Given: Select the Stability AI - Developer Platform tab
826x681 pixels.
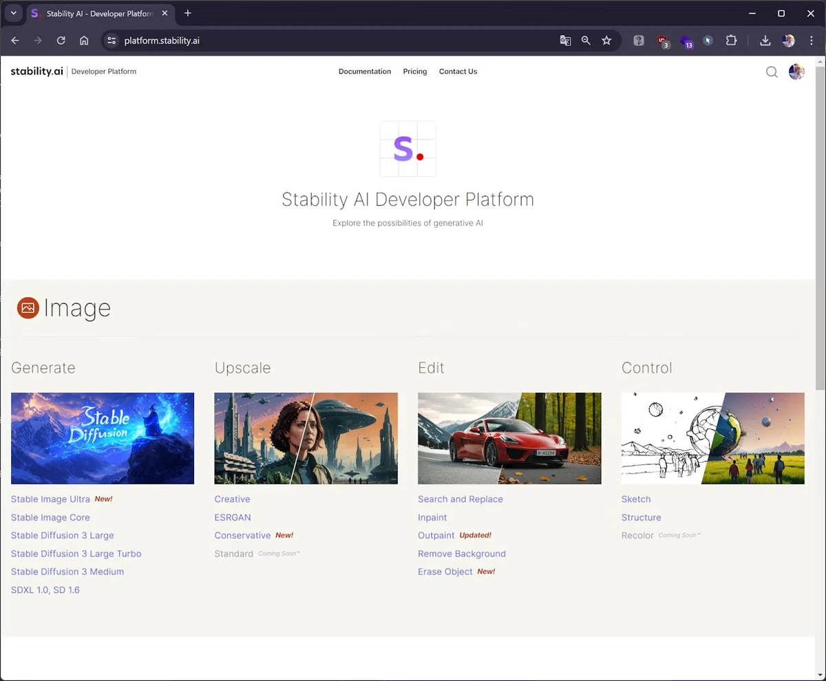Looking at the screenshot, I should (99, 13).
